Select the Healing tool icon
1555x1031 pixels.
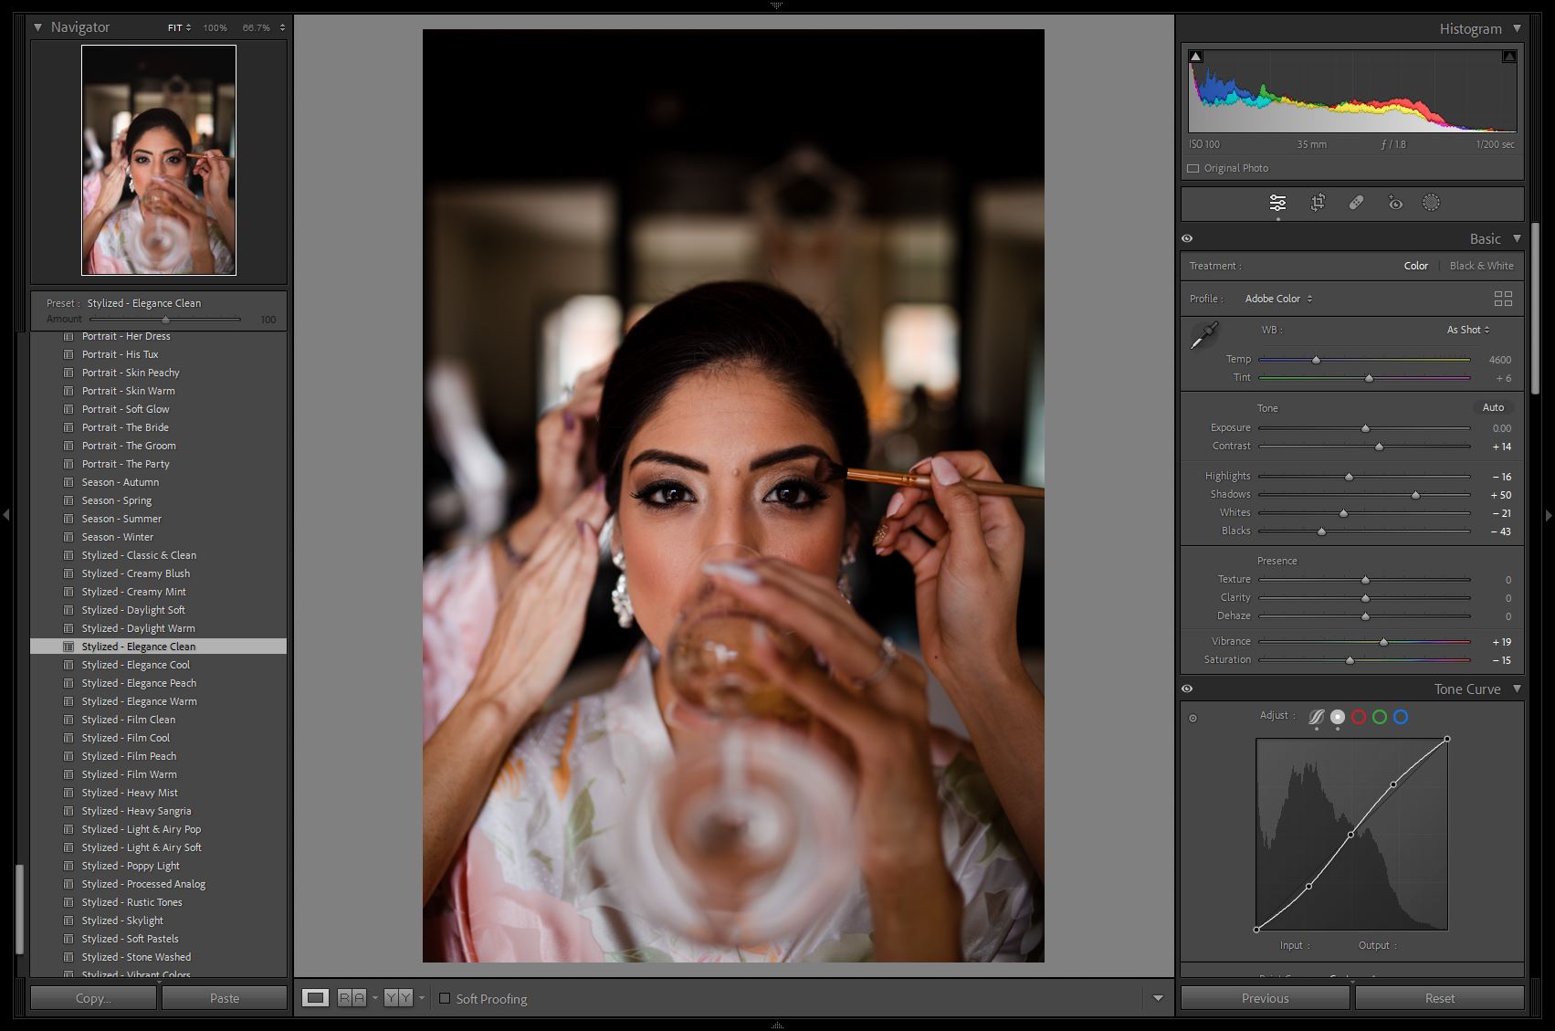1356,203
